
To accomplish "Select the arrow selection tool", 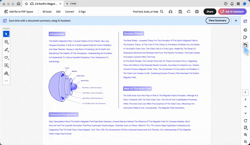I will coord(6,34).
